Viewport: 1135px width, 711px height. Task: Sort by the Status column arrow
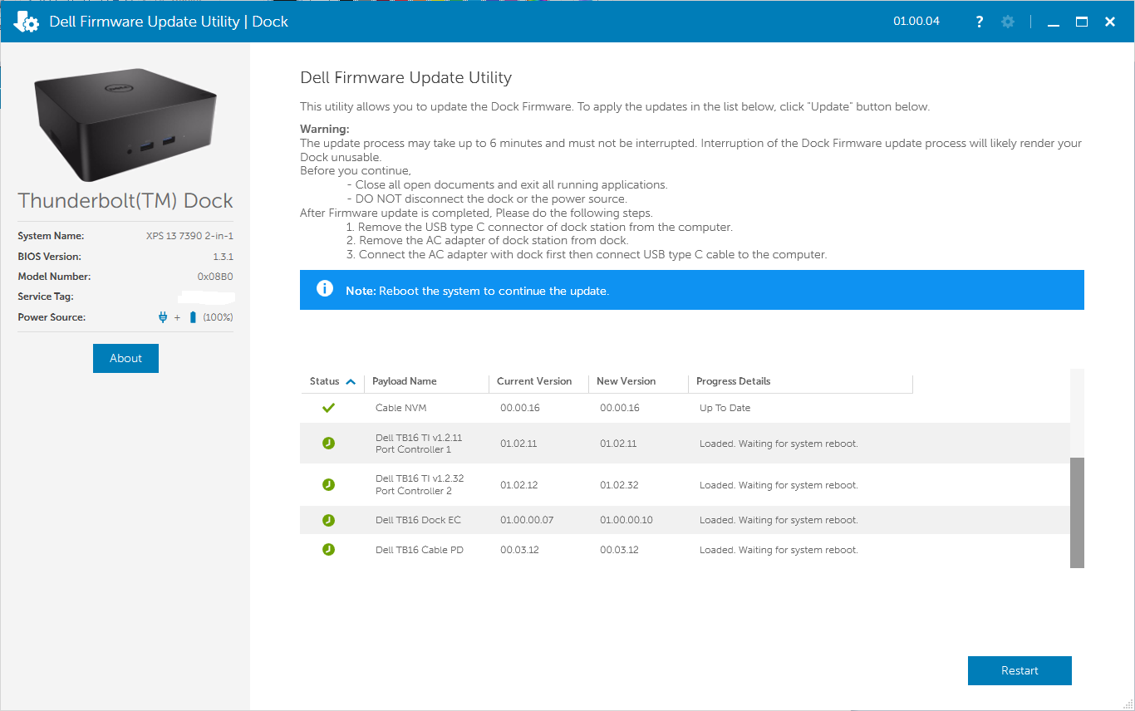click(x=351, y=381)
